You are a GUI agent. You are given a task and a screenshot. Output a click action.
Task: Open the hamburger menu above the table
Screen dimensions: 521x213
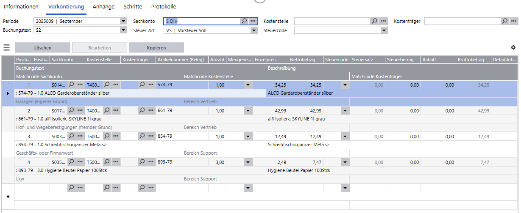point(6,48)
